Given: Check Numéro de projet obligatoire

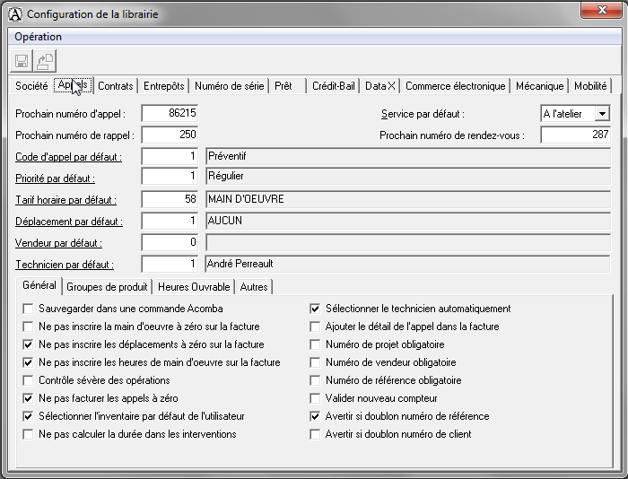Looking at the screenshot, I should [315, 344].
